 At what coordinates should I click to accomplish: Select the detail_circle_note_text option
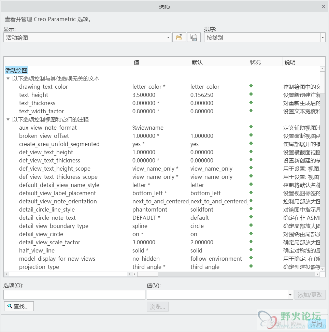tap(47, 218)
